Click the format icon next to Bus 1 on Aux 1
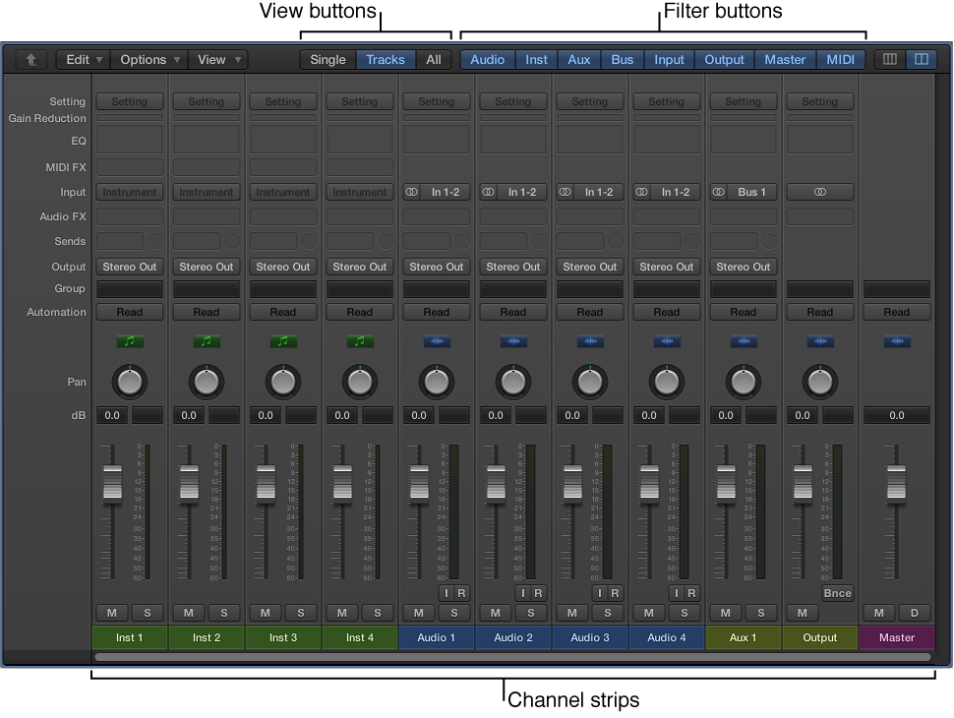Image resolution: width=954 pixels, height=718 pixels. point(717,192)
